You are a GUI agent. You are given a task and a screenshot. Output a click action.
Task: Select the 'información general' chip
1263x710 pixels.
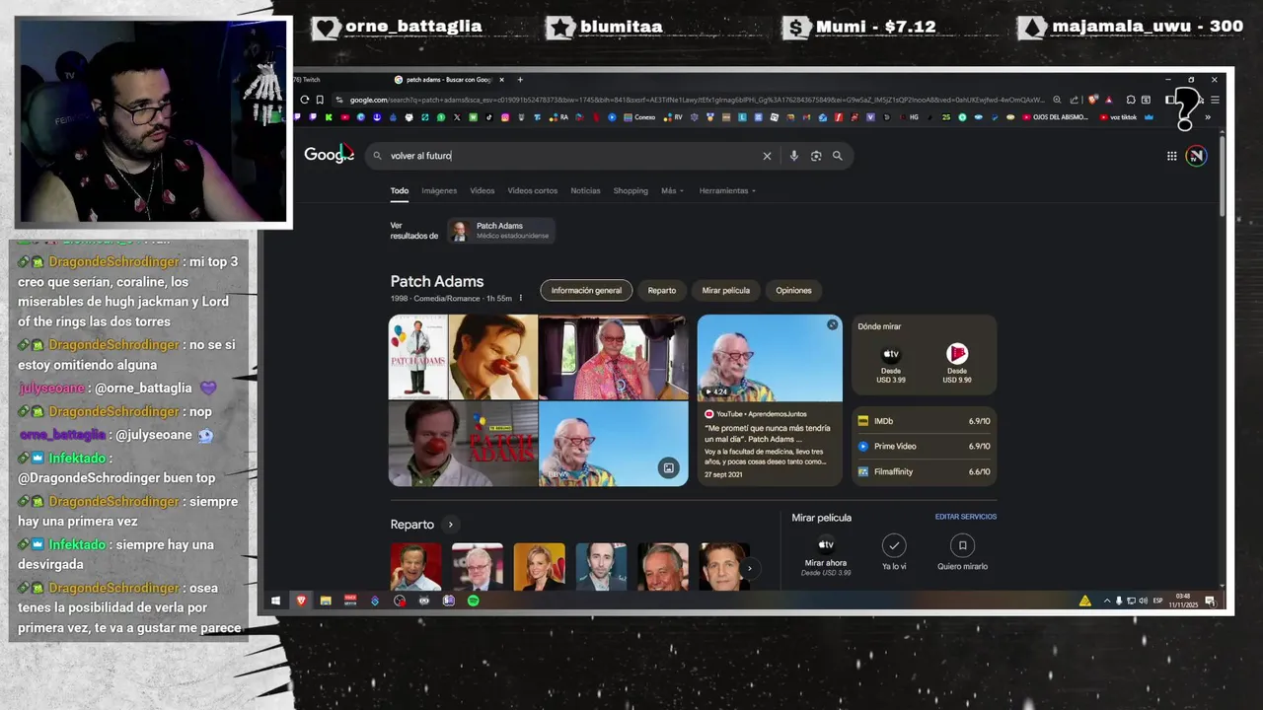point(586,290)
